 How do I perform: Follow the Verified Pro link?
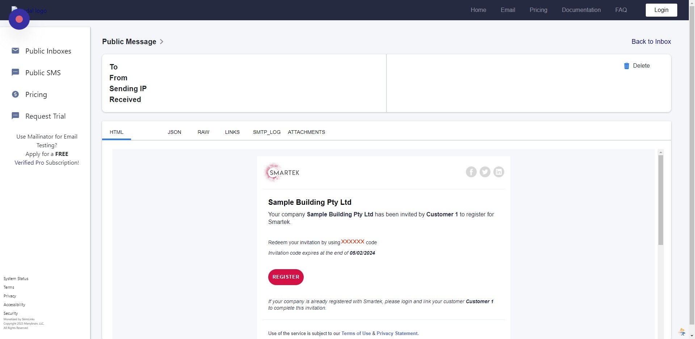pos(29,163)
